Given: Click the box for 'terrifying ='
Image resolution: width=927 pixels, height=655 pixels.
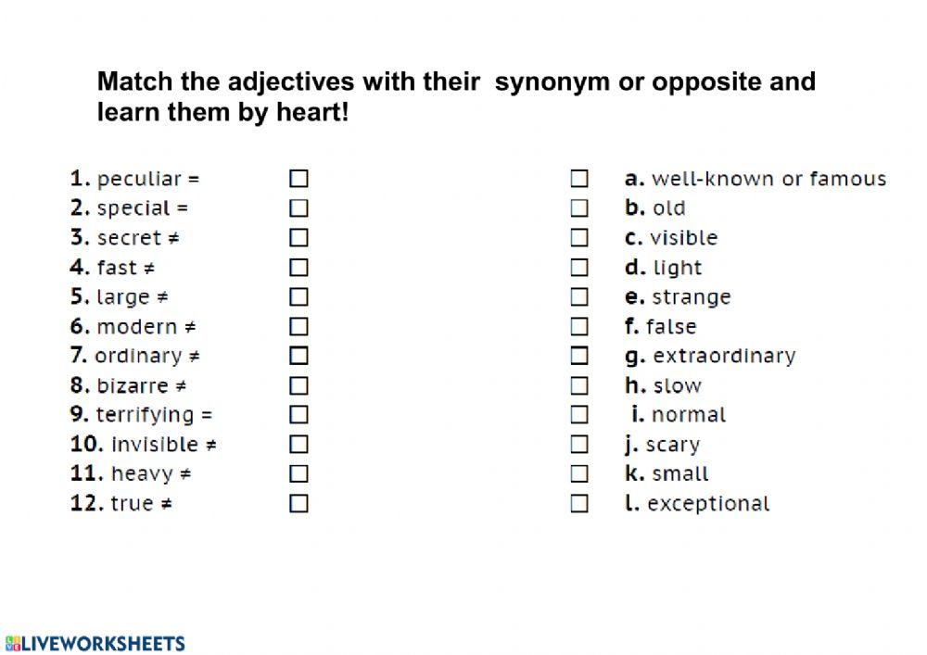Looking at the screenshot, I should coord(298,414).
